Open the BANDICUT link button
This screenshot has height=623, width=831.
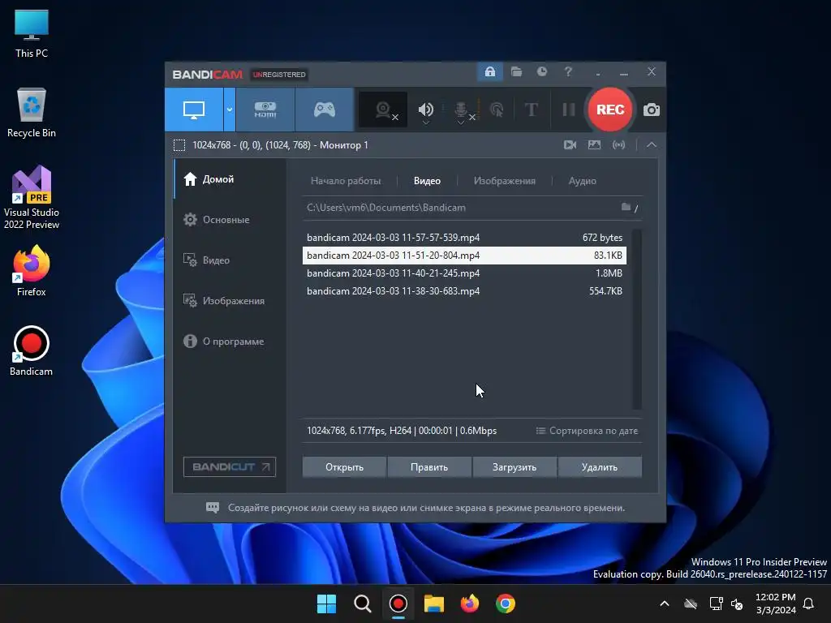click(x=230, y=466)
